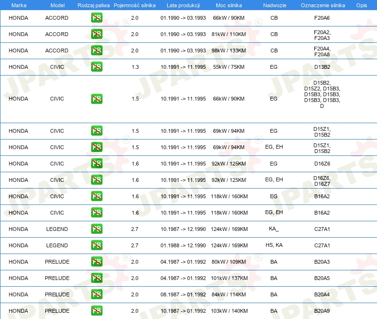The width and height of the screenshot is (377, 319).
Task: Click the Rodzaj paliwa column header
Action: pyautogui.click(x=94, y=5)
